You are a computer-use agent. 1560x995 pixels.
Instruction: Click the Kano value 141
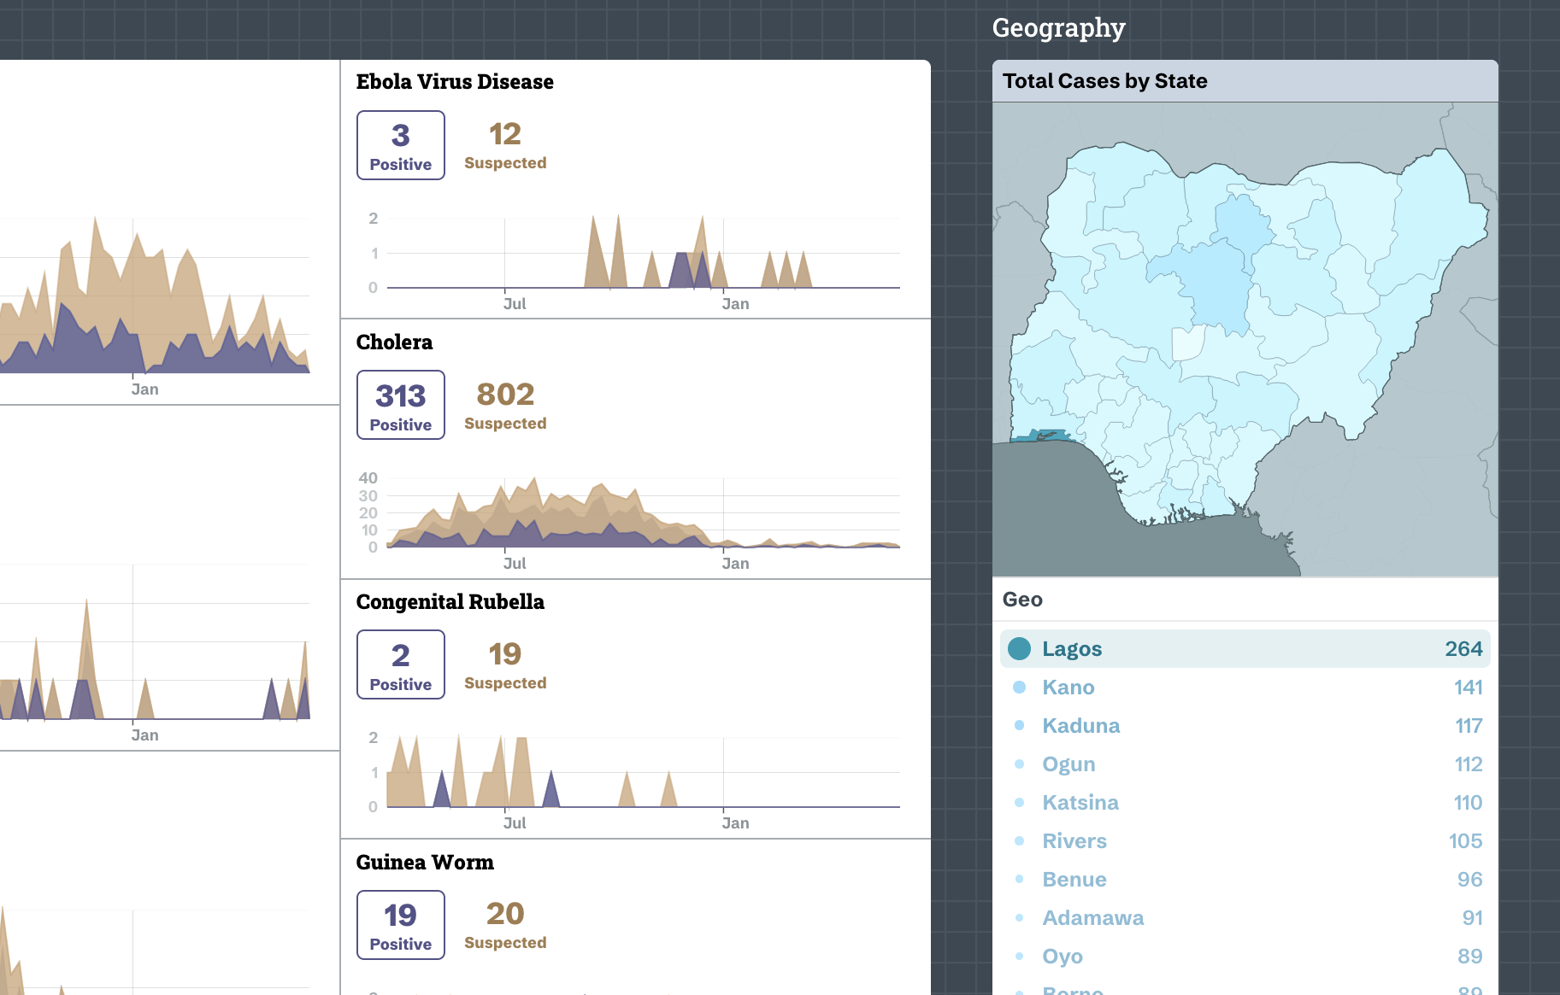[x=1468, y=688]
